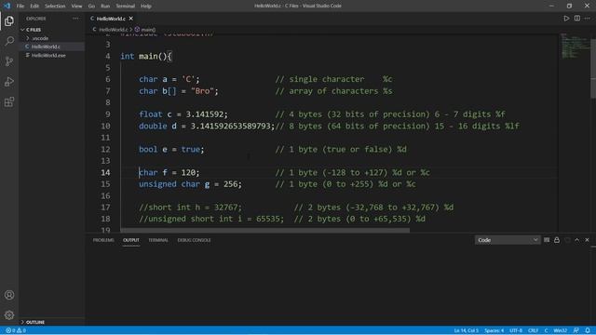
Task: Switch to the PROBLEMS panel tab
Action: [103, 240]
